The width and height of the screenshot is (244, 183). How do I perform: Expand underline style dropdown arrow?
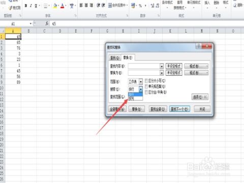pos(39,6)
